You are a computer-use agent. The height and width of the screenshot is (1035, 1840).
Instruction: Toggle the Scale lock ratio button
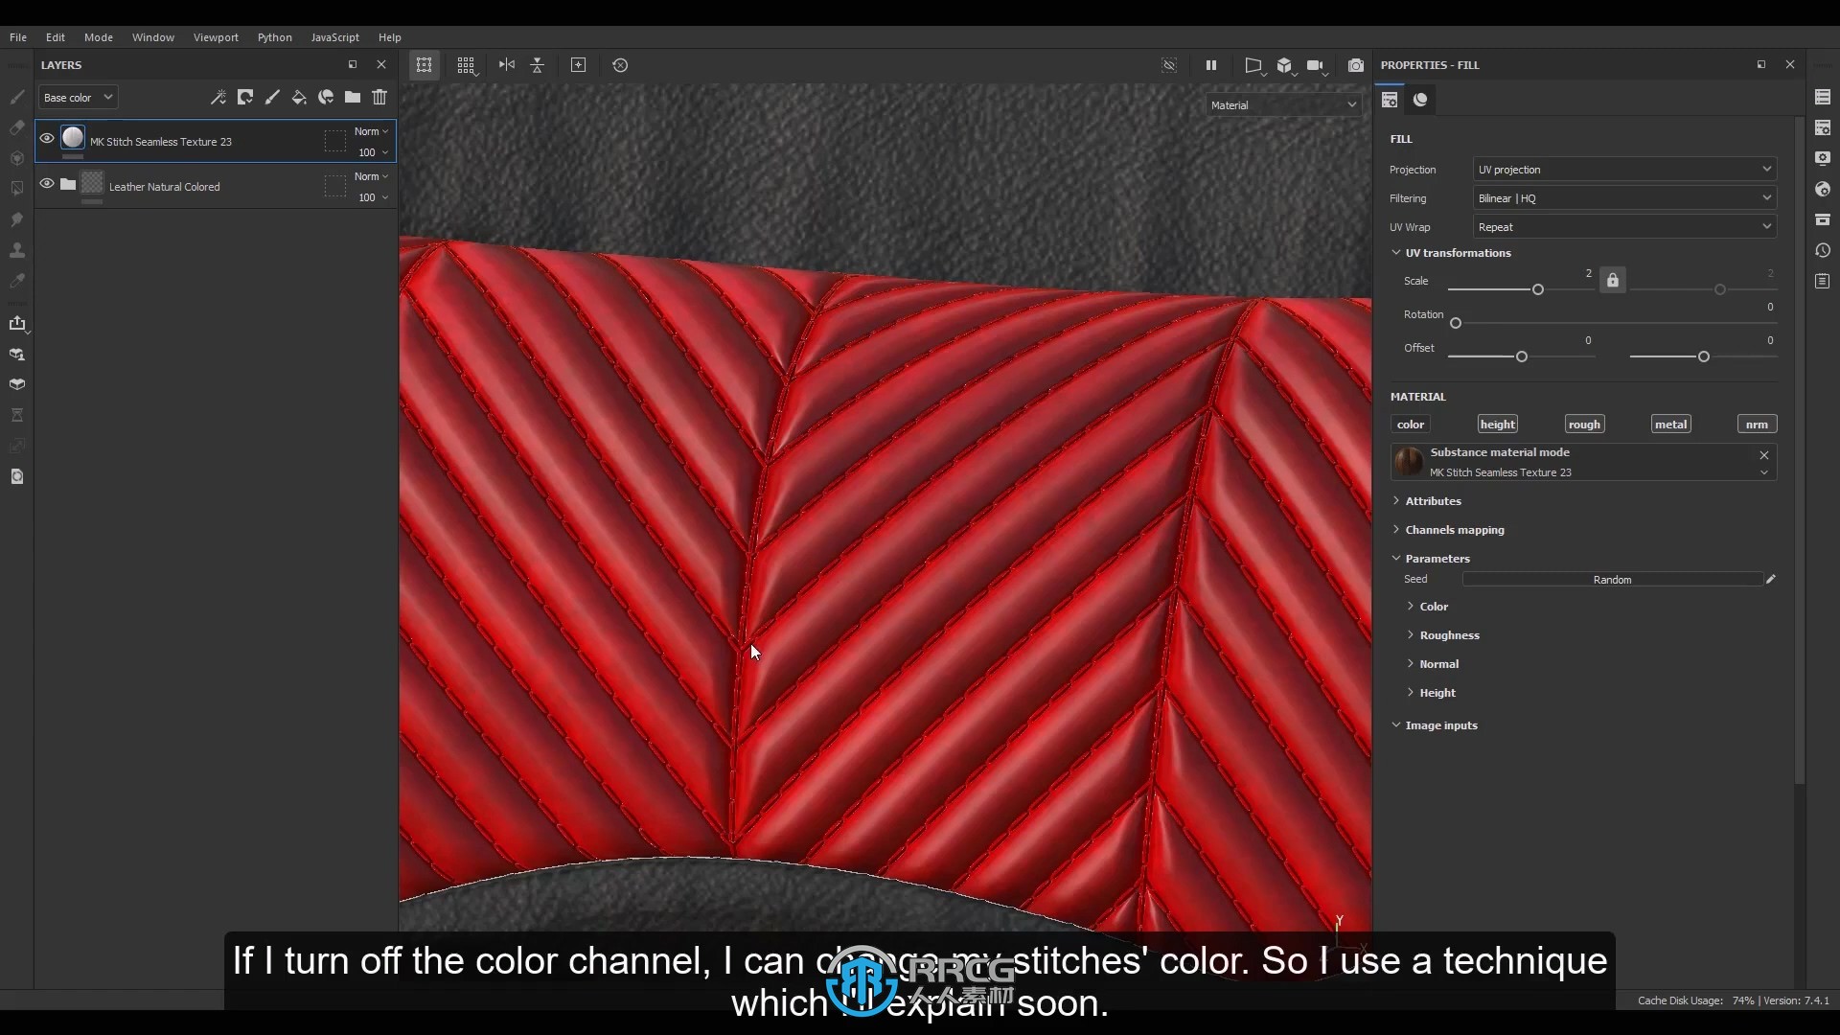[x=1613, y=280]
